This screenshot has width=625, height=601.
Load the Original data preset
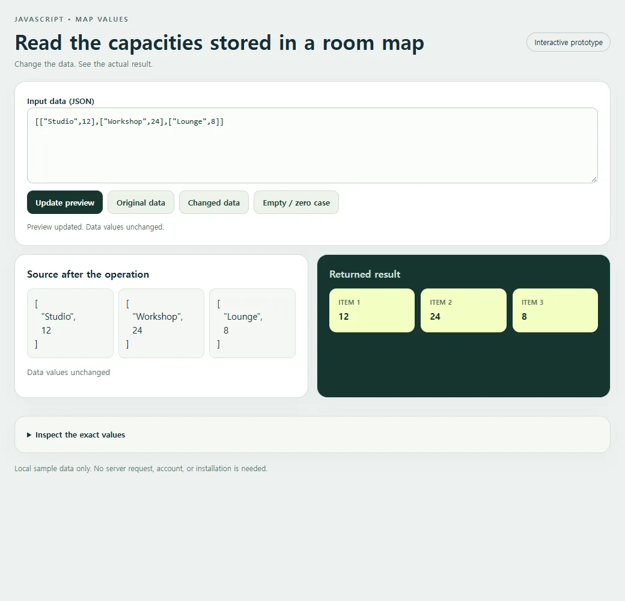tap(141, 203)
